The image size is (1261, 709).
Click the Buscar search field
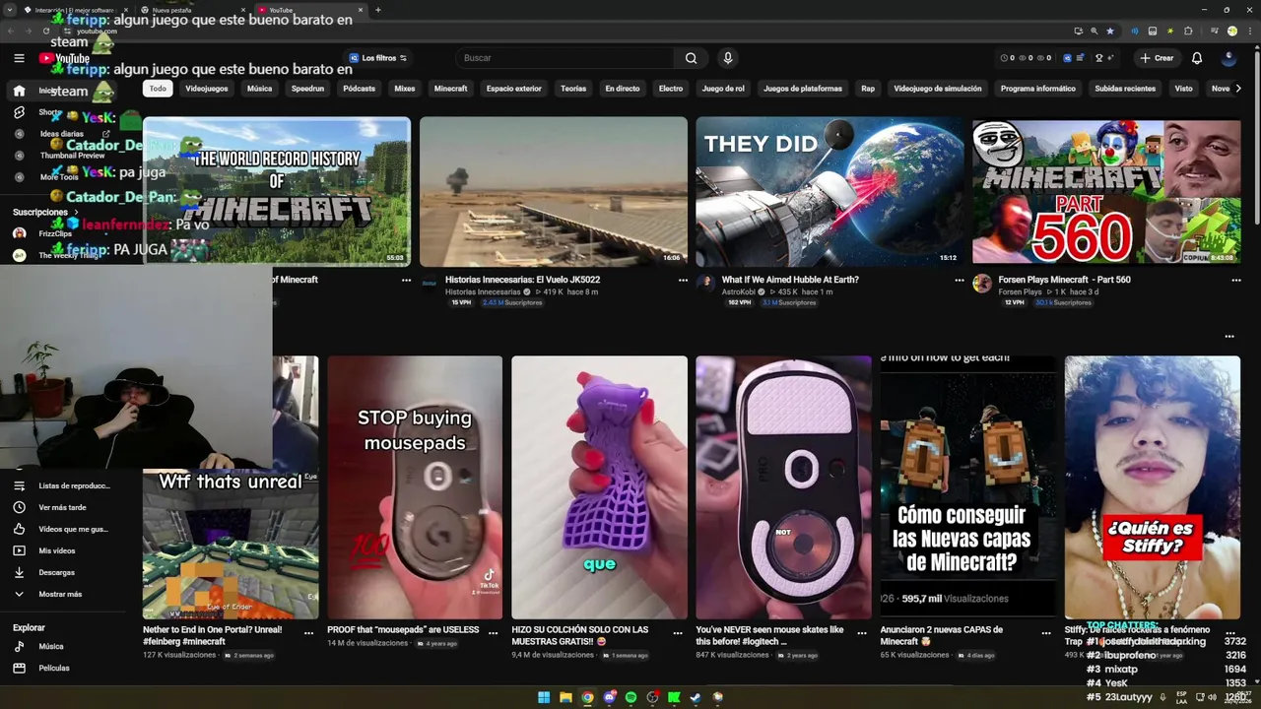pyautogui.click(x=565, y=58)
